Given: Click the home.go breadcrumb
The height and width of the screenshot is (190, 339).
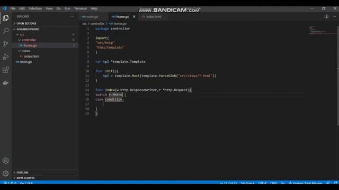Looking at the screenshot, I should pyautogui.click(x=118, y=23).
